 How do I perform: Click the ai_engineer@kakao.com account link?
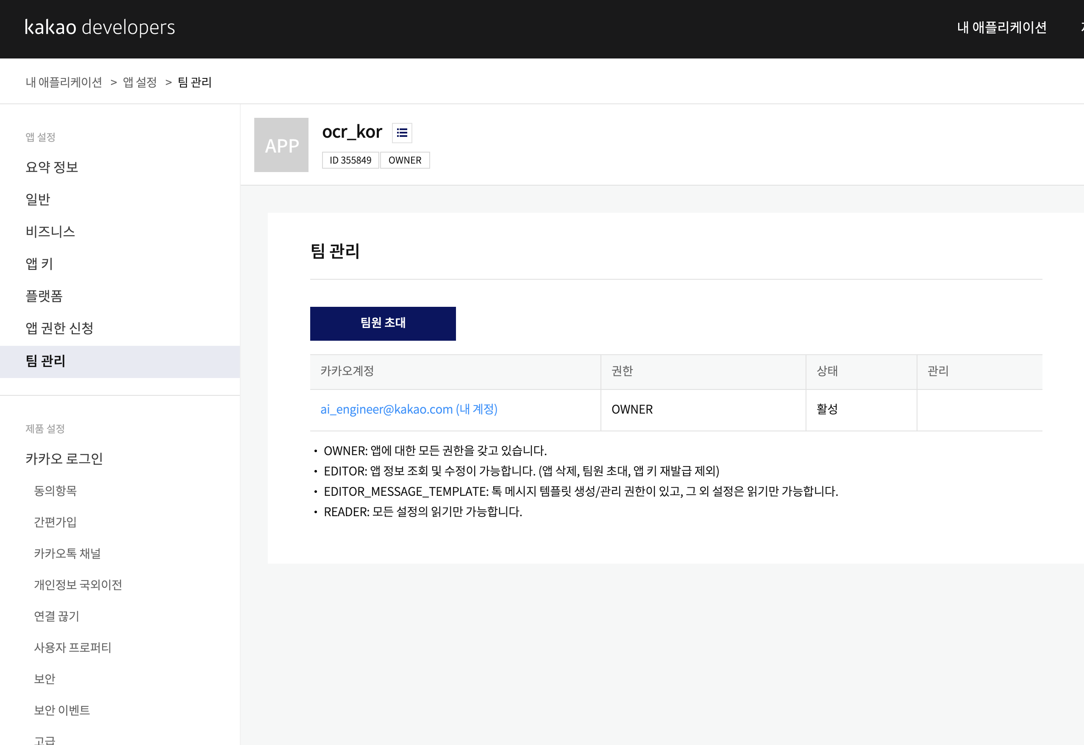[x=409, y=409]
